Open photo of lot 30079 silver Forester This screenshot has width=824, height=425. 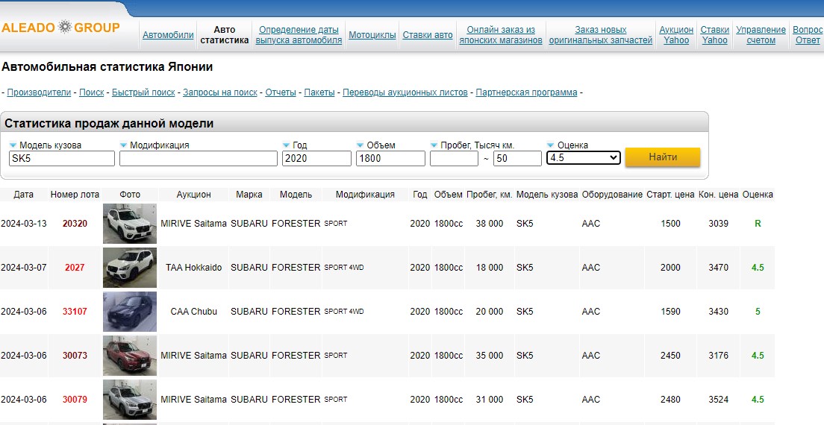coord(130,400)
